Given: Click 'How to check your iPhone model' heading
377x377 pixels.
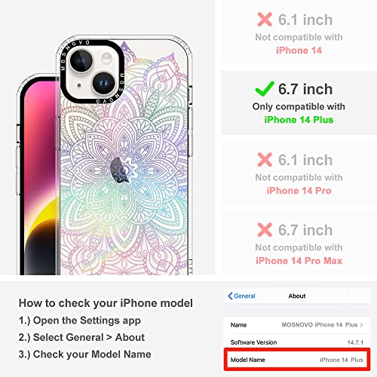Looking at the screenshot, I should tap(106, 303).
